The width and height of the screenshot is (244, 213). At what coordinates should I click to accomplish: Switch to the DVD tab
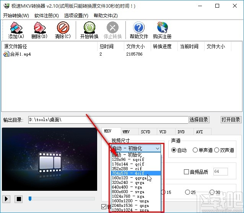[x=184, y=132]
